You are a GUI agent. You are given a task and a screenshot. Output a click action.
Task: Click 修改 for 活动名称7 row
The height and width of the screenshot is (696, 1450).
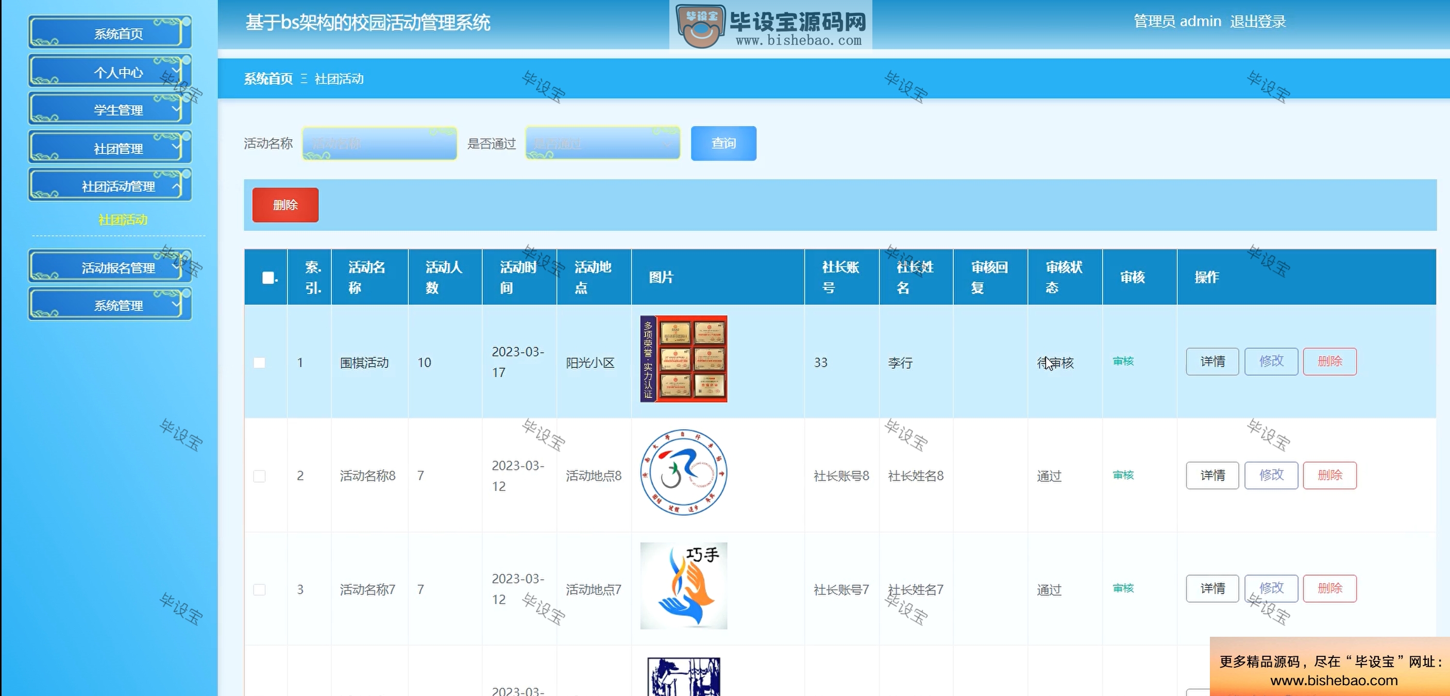[1271, 588]
